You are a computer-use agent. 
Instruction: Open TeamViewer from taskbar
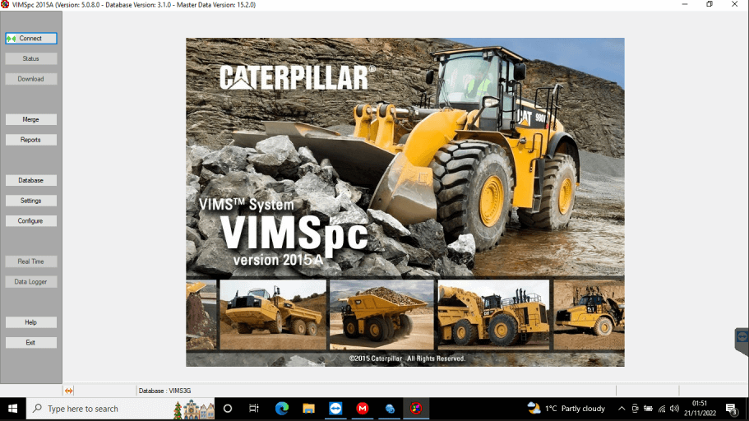[x=335, y=409]
